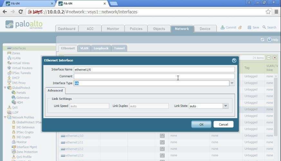Select the Loopback interface tab
The width and height of the screenshot is (281, 161).
pyautogui.click(x=101, y=48)
